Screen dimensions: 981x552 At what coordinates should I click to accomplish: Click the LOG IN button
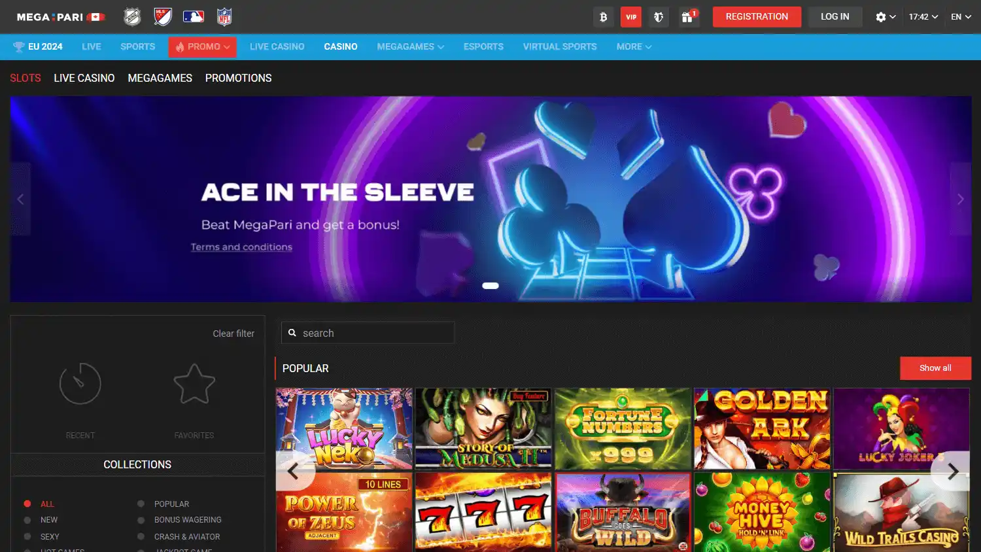click(835, 17)
